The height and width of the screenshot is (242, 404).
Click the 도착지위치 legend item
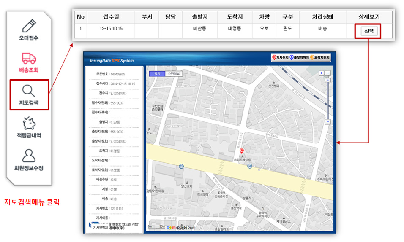[319, 58]
